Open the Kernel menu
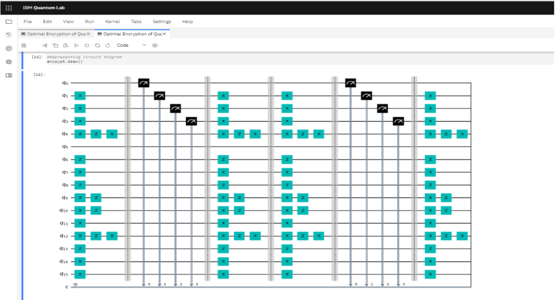The width and height of the screenshot is (556, 300). (x=112, y=22)
